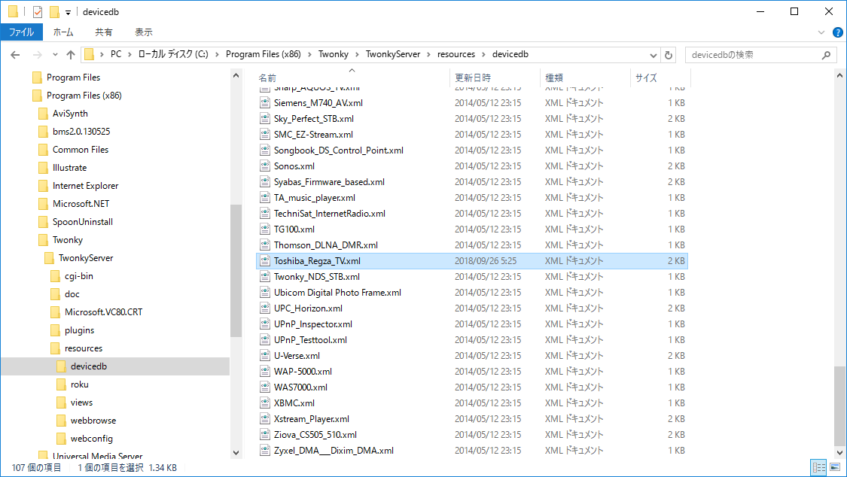Click the Illustrate folder icon
Viewport: 847px width, 477px height.
tap(43, 168)
